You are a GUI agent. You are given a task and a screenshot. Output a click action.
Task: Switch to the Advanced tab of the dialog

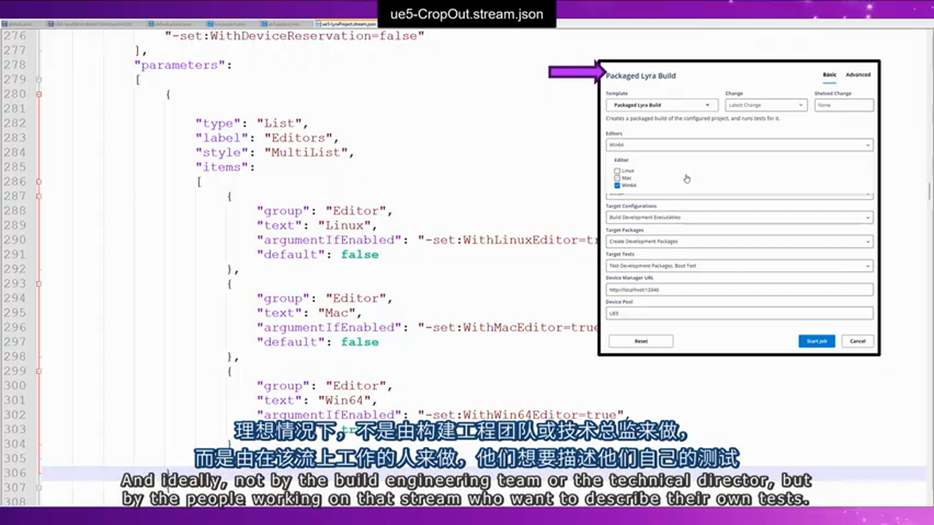857,74
